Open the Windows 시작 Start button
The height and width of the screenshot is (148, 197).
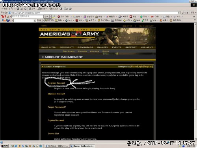(x=5, y=146)
